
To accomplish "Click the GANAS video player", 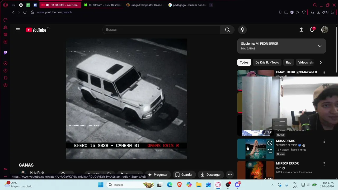I will click(x=126, y=99).
